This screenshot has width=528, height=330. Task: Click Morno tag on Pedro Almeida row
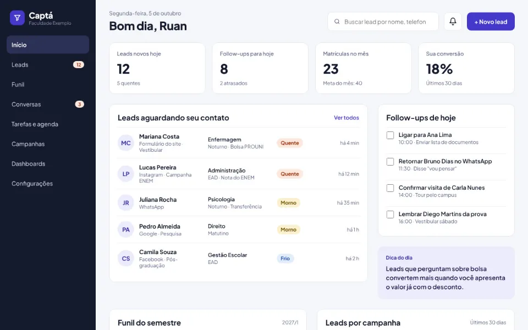[x=289, y=230]
